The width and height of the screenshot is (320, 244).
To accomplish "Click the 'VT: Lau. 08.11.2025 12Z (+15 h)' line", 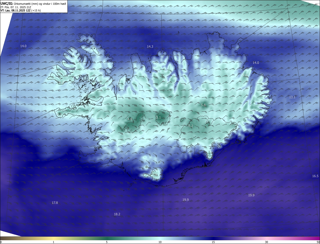I will tap(20, 11).
